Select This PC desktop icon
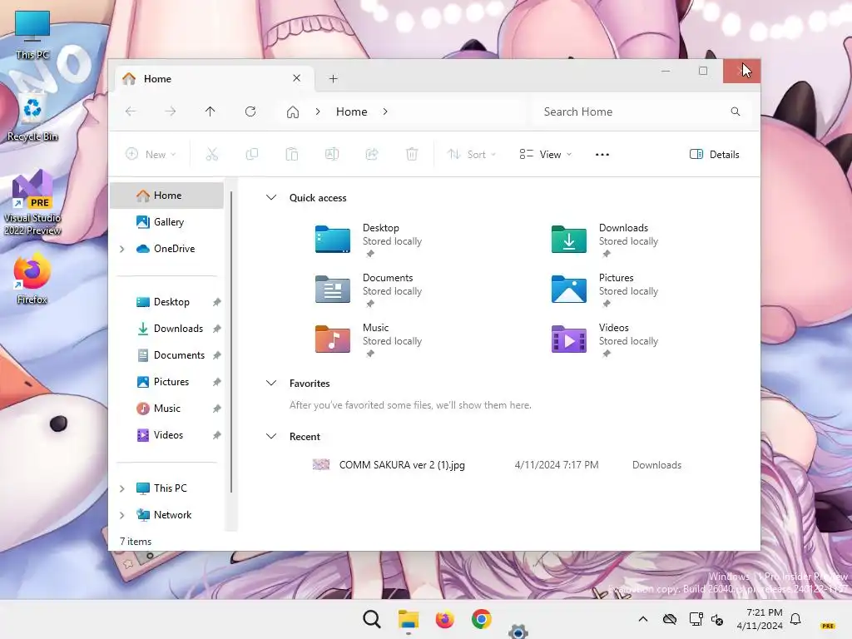The height and width of the screenshot is (639, 852). coord(32,35)
